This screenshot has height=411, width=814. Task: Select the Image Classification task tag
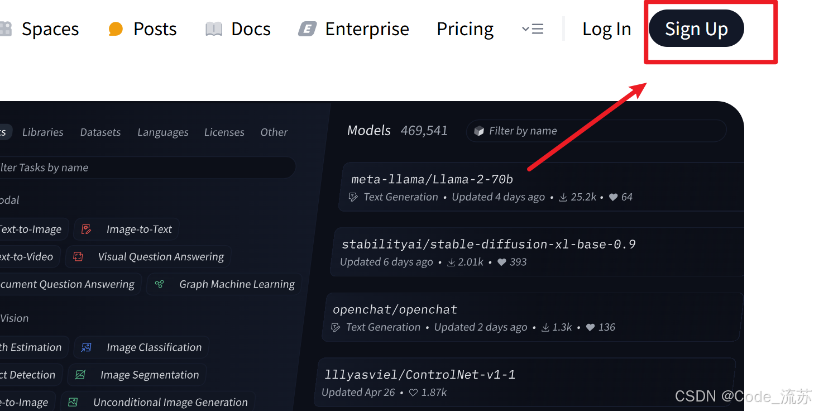(141, 347)
